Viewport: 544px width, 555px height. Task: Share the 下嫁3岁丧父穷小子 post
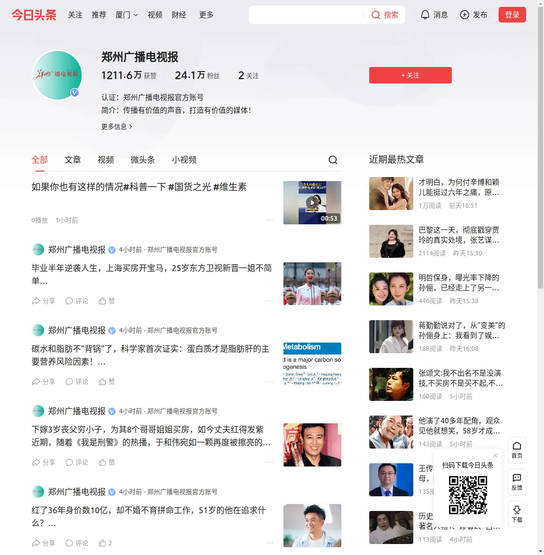click(44, 462)
